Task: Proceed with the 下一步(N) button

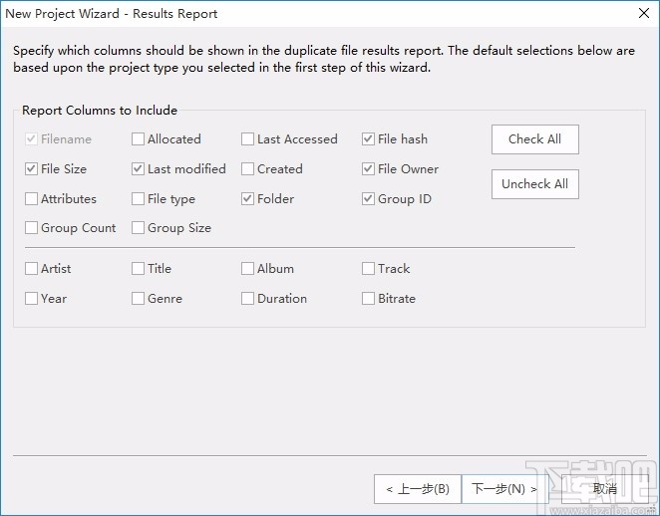Action: point(504,489)
